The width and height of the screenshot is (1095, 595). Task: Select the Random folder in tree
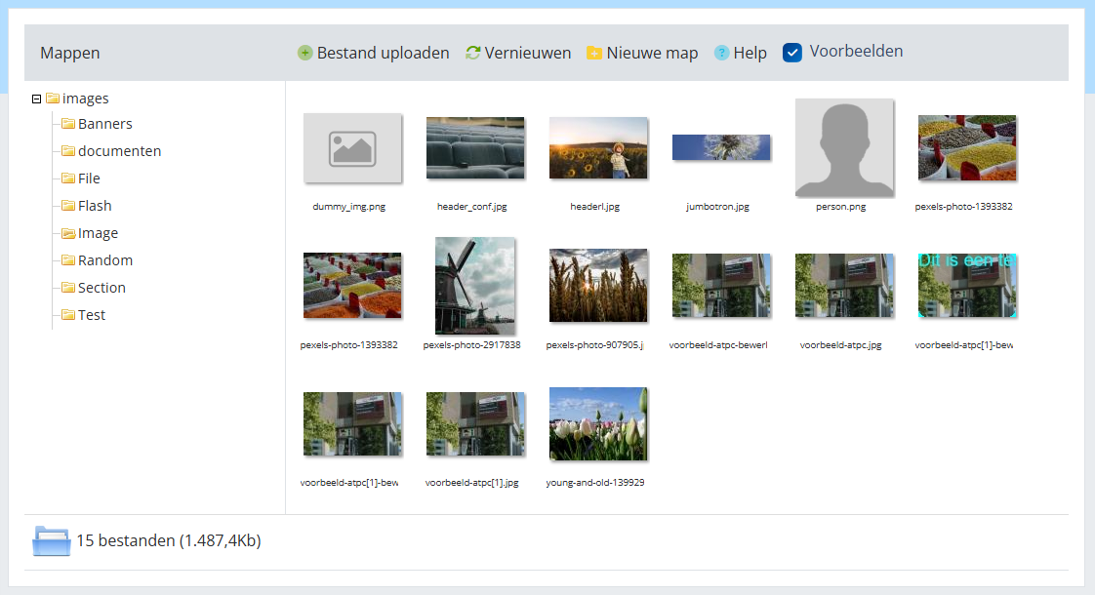(104, 260)
